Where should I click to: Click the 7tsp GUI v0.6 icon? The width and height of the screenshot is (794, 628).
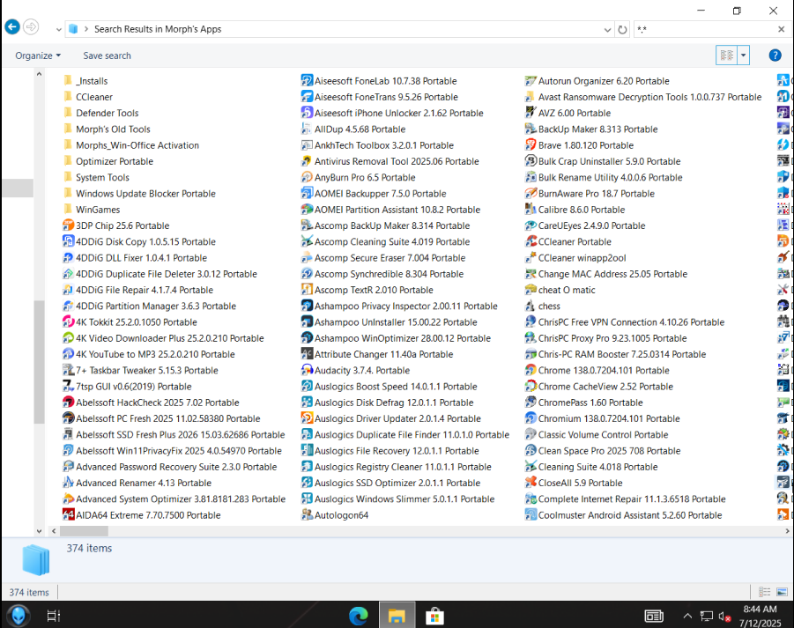(x=68, y=387)
